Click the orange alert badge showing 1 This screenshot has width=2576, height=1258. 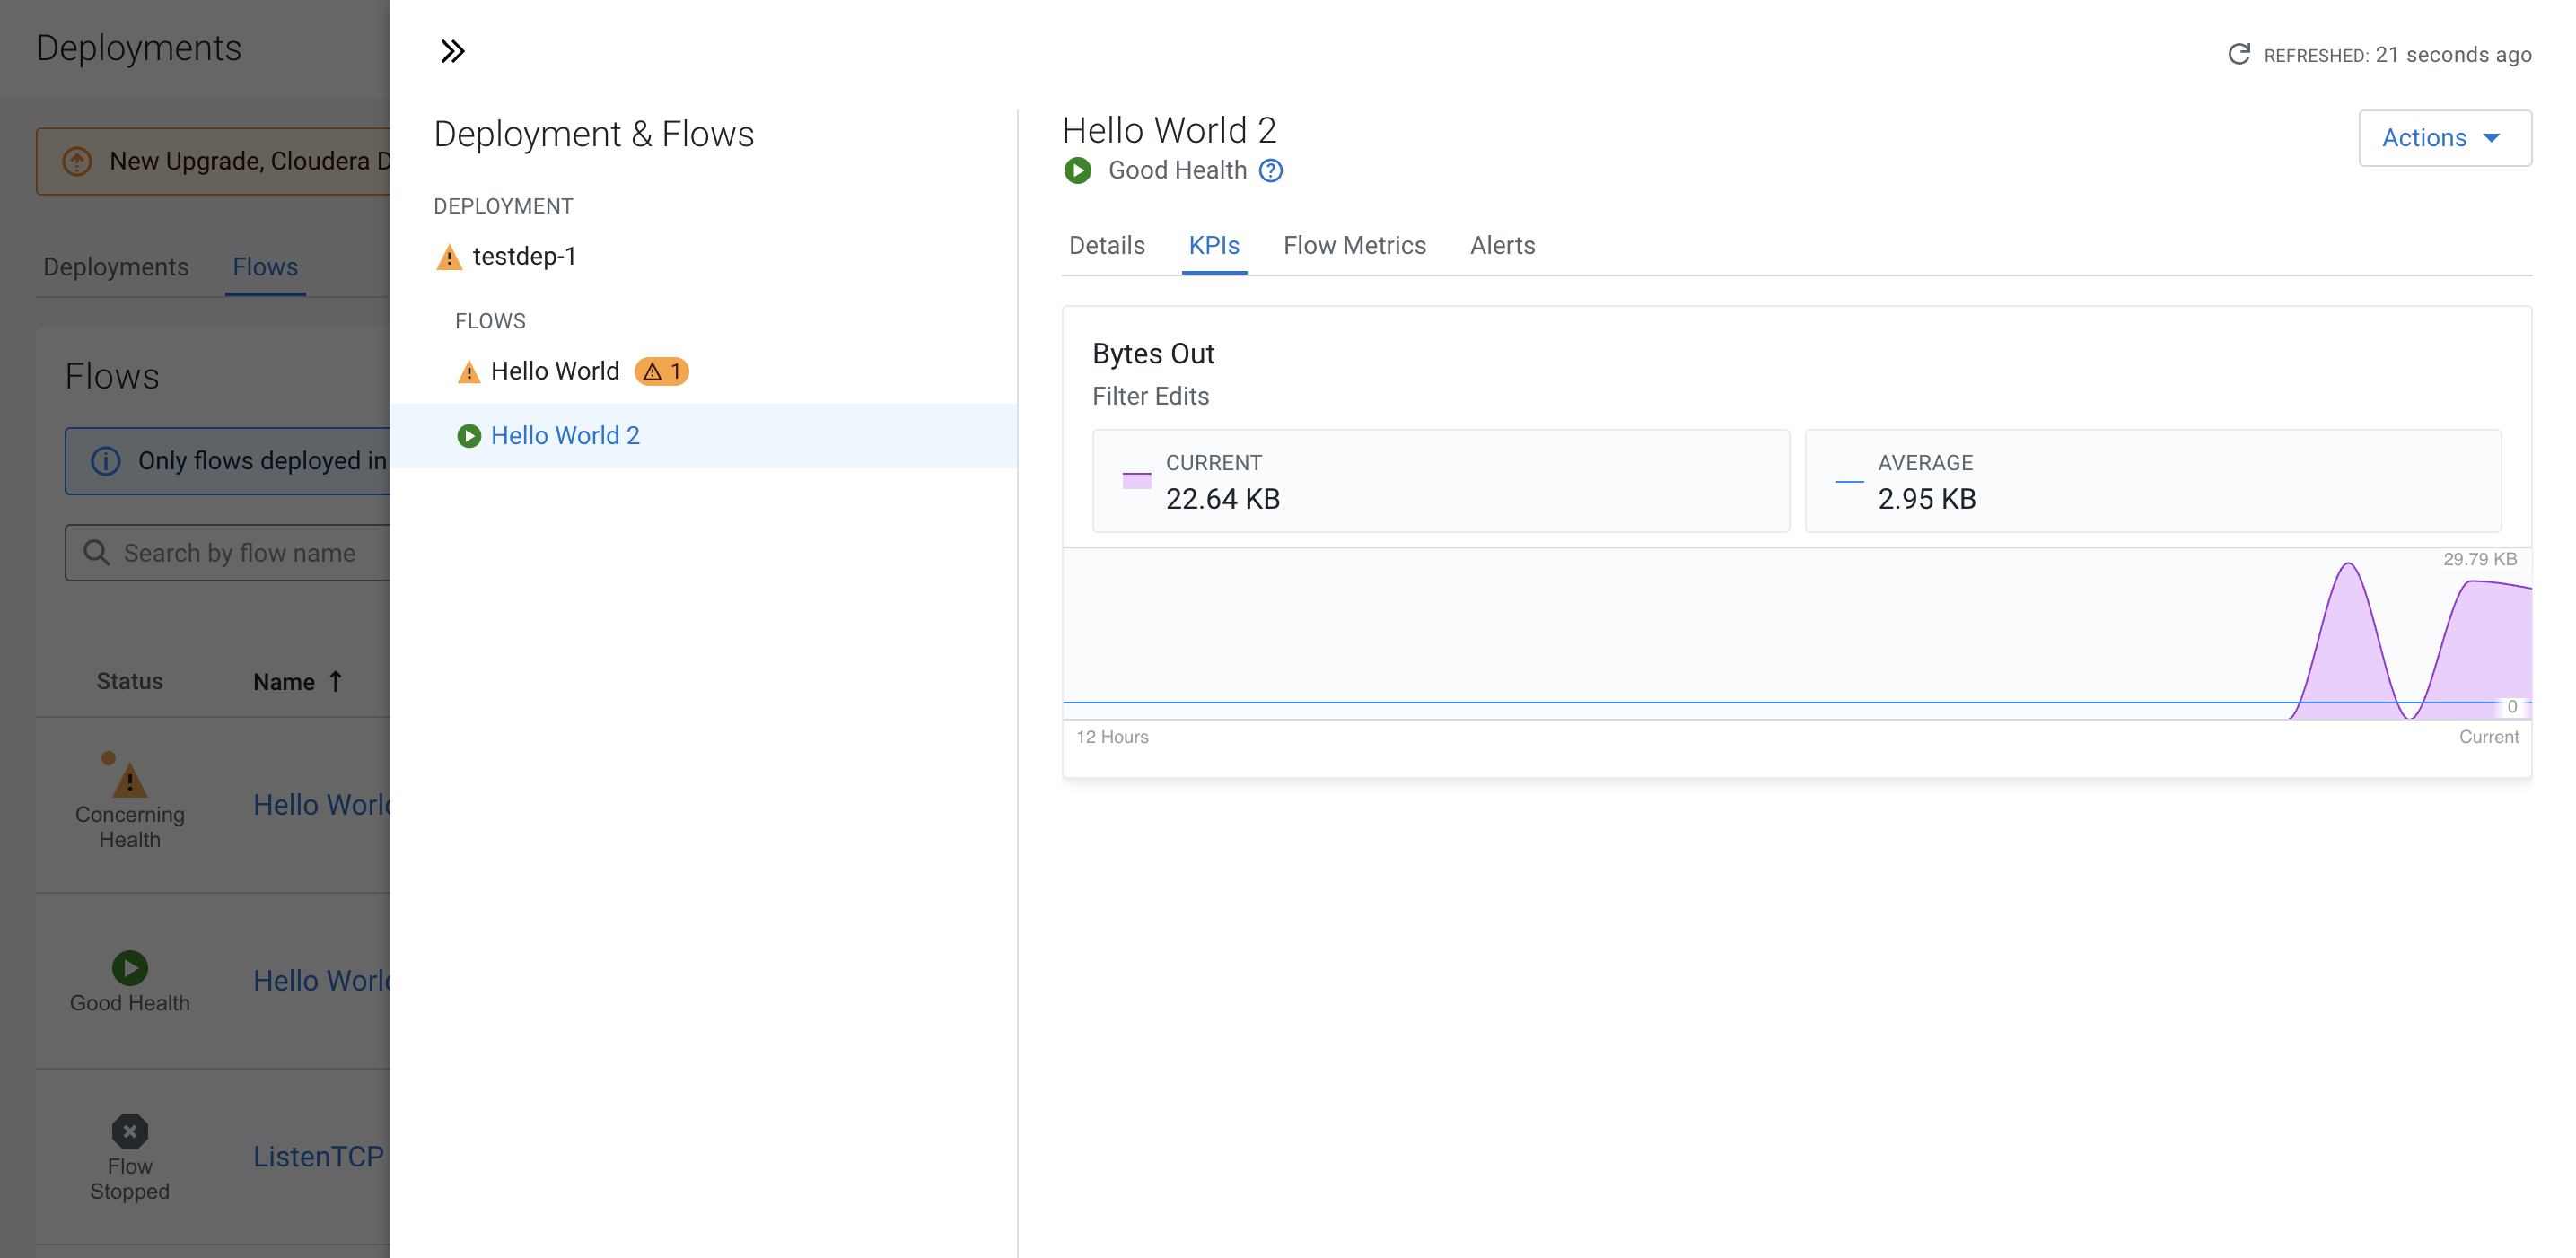[x=661, y=371]
